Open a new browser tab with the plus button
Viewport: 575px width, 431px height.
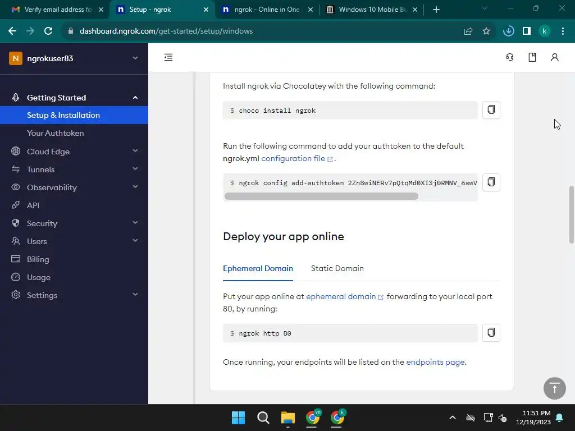[436, 10]
